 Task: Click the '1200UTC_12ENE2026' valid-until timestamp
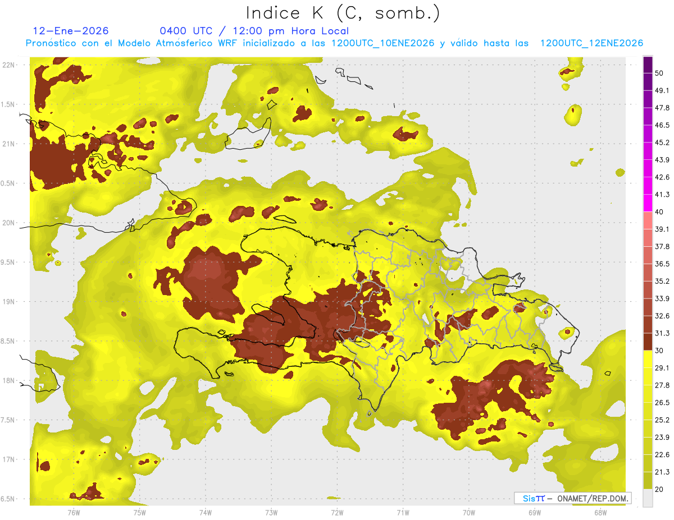tap(591, 43)
